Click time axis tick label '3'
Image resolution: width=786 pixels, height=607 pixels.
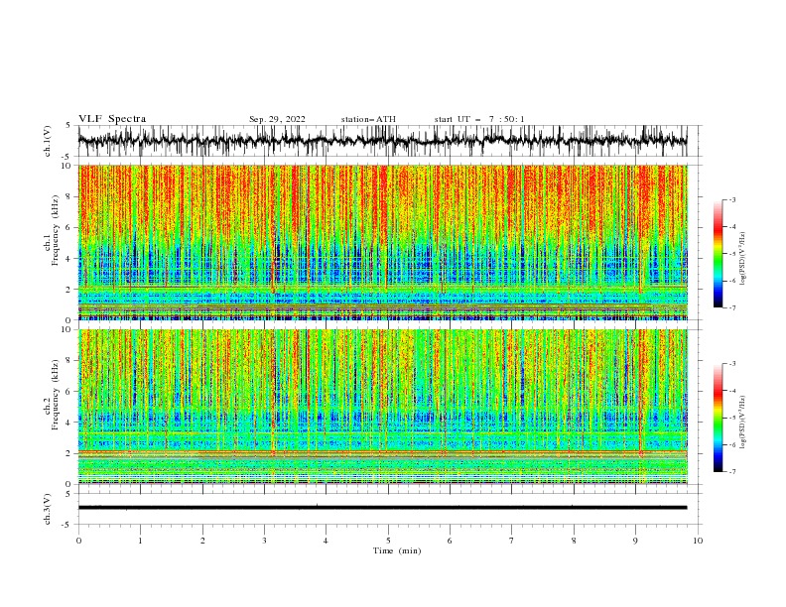(x=264, y=541)
